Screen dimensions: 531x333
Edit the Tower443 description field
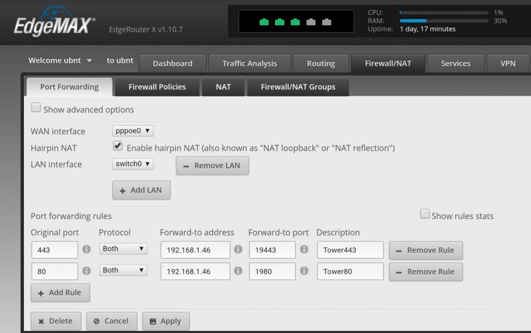pos(350,250)
